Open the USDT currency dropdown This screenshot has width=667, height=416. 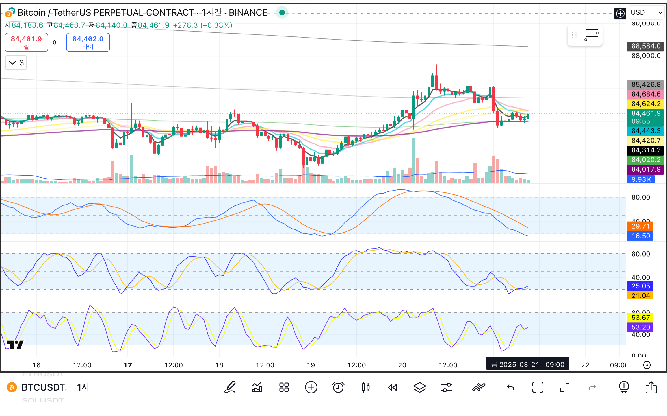646,13
